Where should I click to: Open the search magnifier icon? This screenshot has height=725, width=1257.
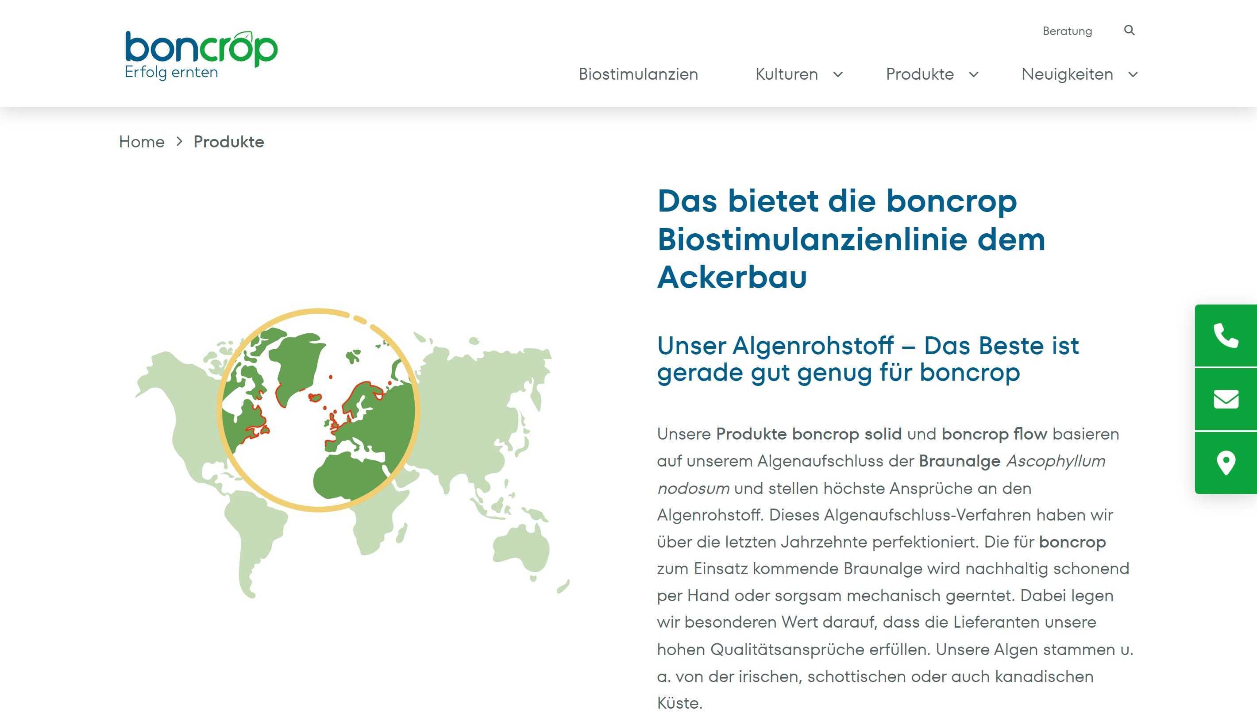click(1129, 31)
